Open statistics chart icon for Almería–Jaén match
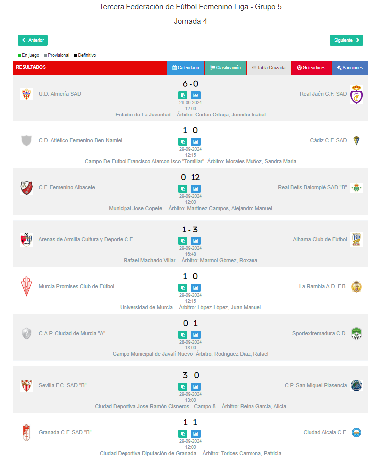 pos(196,95)
